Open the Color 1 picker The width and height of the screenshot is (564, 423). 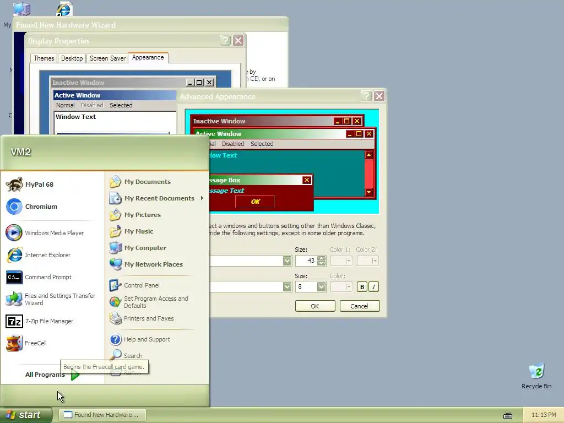tap(341, 261)
